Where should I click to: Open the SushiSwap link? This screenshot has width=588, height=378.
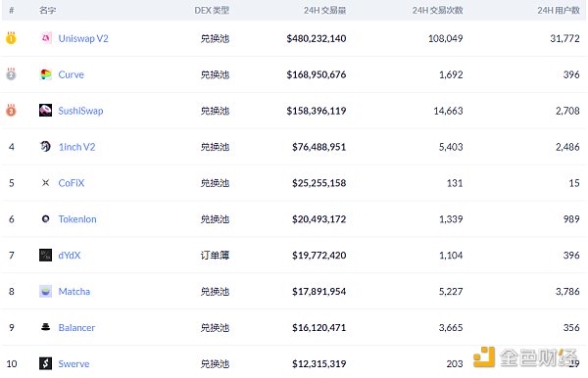tap(80, 111)
